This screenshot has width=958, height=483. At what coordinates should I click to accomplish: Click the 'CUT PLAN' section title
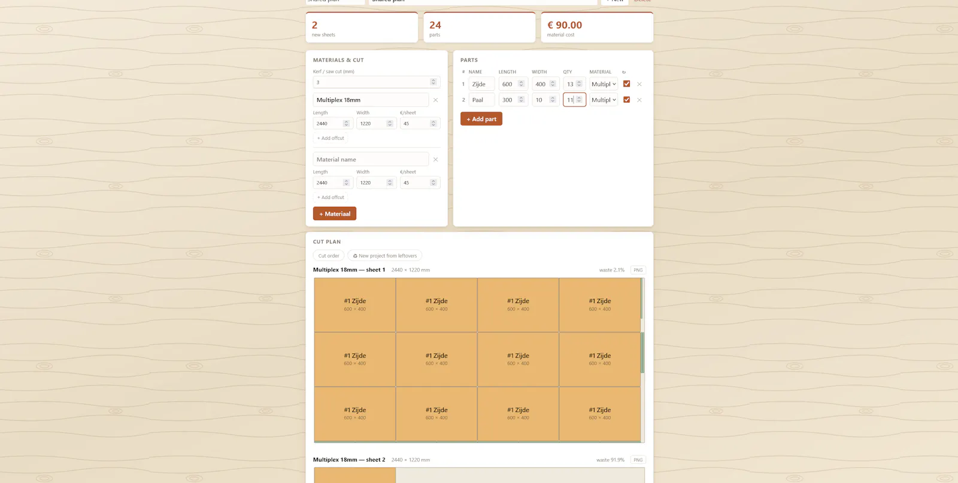pyautogui.click(x=327, y=242)
